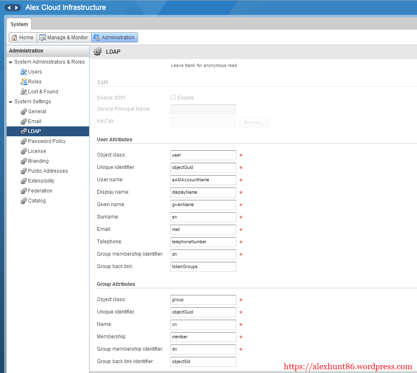The image size is (417, 373).
Task: Collapse the System Settings tree
Action: pyautogui.click(x=11, y=102)
